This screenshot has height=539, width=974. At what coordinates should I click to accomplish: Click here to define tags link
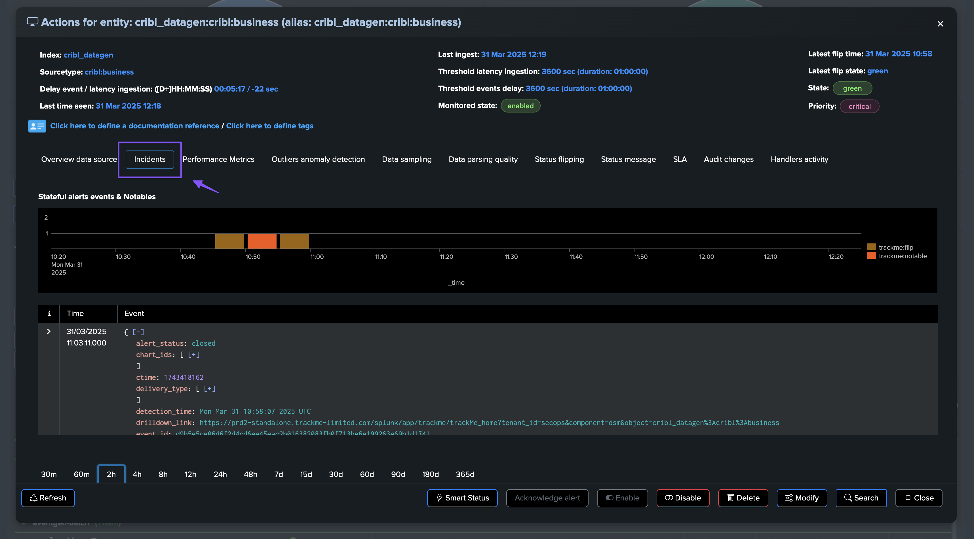tap(269, 126)
